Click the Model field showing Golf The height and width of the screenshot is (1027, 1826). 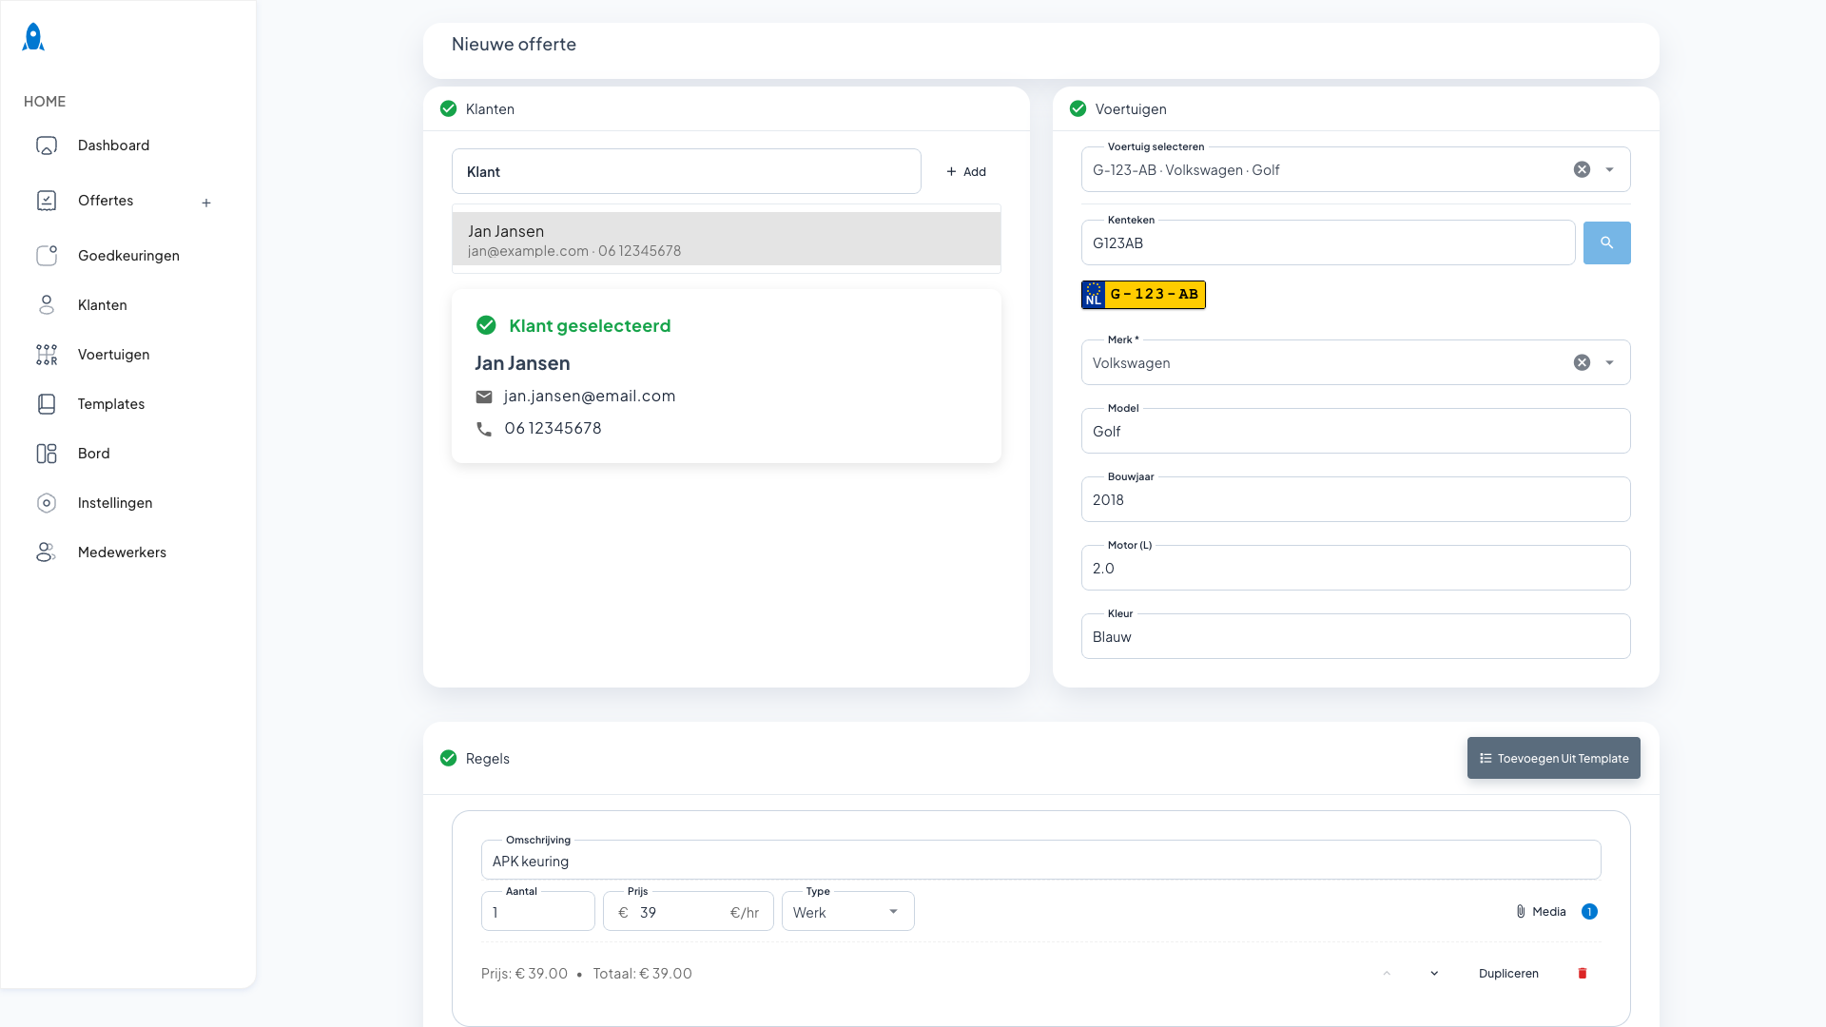coord(1355,431)
